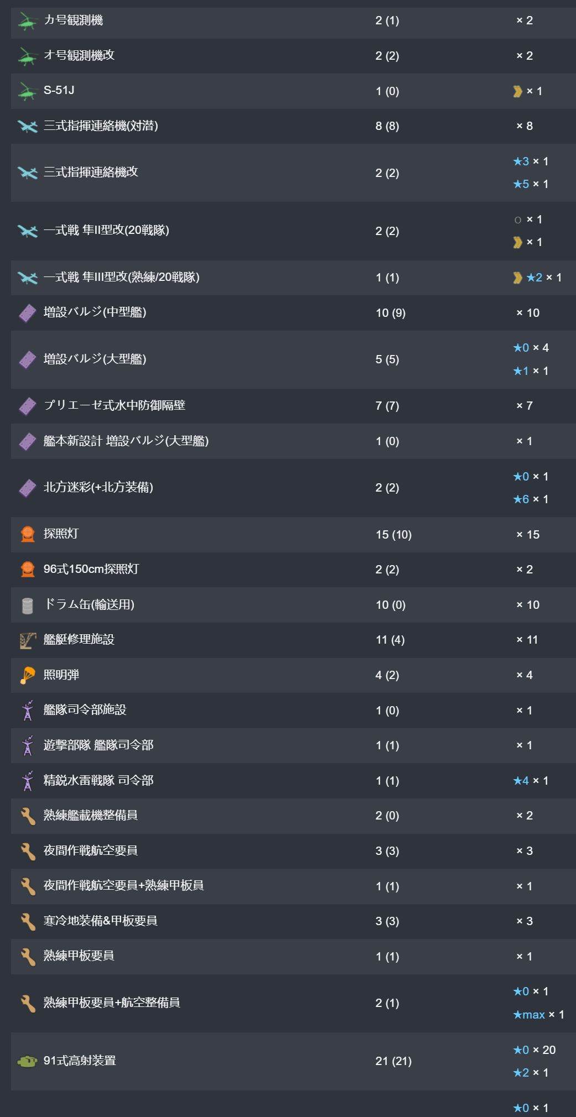Click the wrench icon beside 熟練艦載機整備員

pos(27,816)
